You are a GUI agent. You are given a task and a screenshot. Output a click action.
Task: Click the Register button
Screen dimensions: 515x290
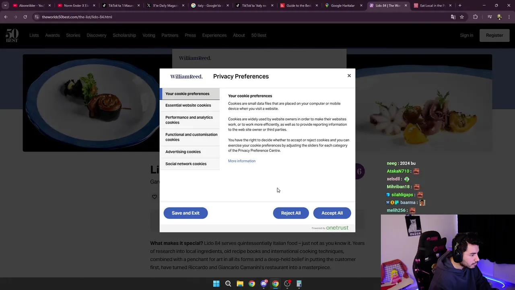pyautogui.click(x=494, y=35)
